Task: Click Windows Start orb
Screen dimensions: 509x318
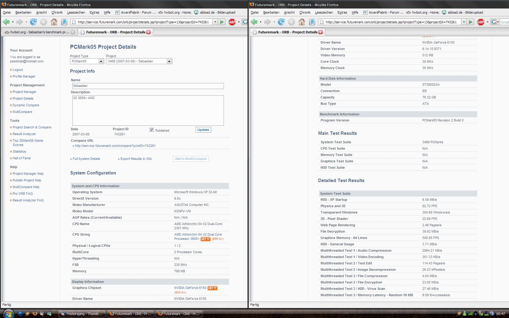Action: (8, 313)
